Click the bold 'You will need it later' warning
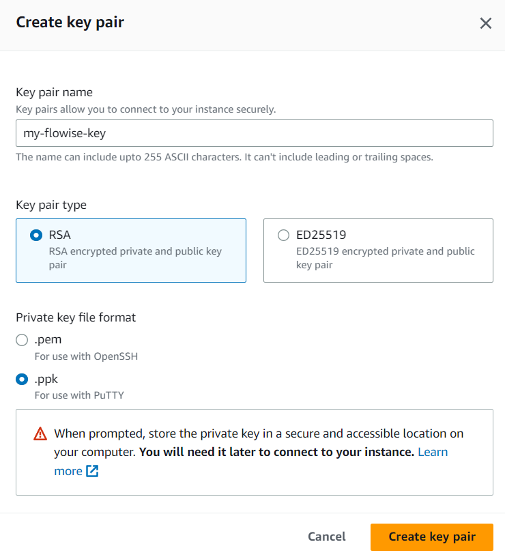 (277, 452)
